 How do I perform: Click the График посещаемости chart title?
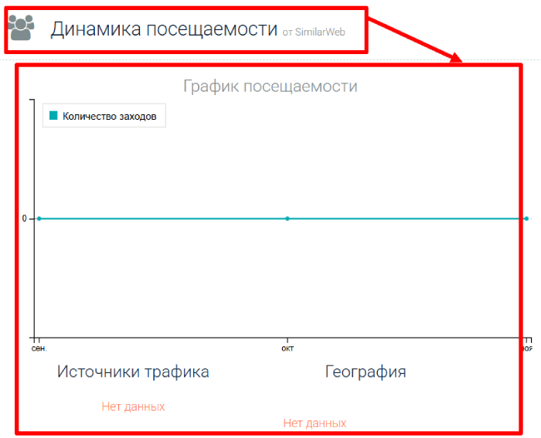270,85
